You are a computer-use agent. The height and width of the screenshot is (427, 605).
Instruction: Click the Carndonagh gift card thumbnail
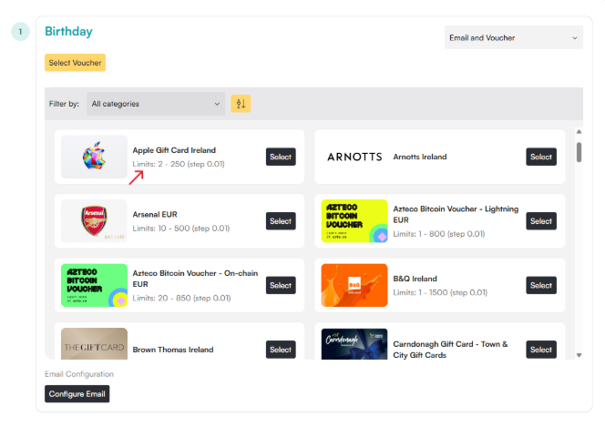coord(354,344)
